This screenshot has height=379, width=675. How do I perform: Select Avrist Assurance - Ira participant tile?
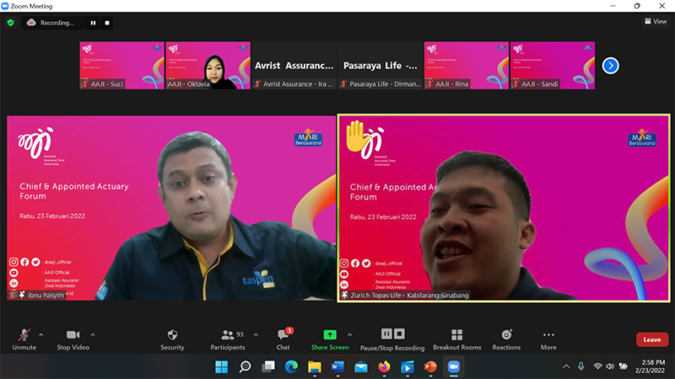point(294,66)
